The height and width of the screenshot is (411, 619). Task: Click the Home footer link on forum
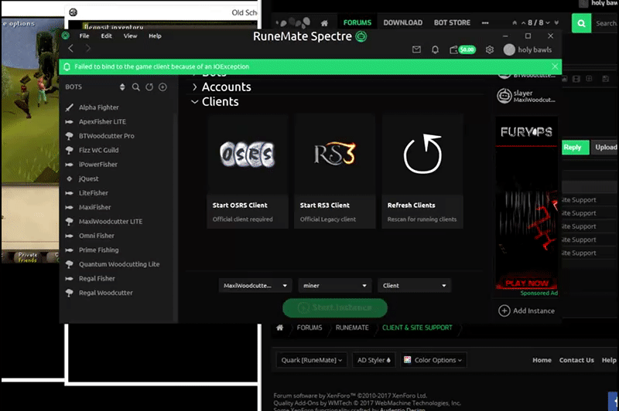(542, 360)
